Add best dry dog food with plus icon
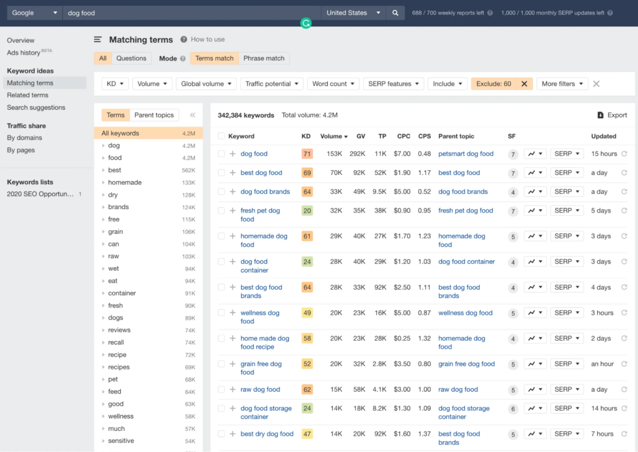The image size is (638, 452). tap(232, 434)
